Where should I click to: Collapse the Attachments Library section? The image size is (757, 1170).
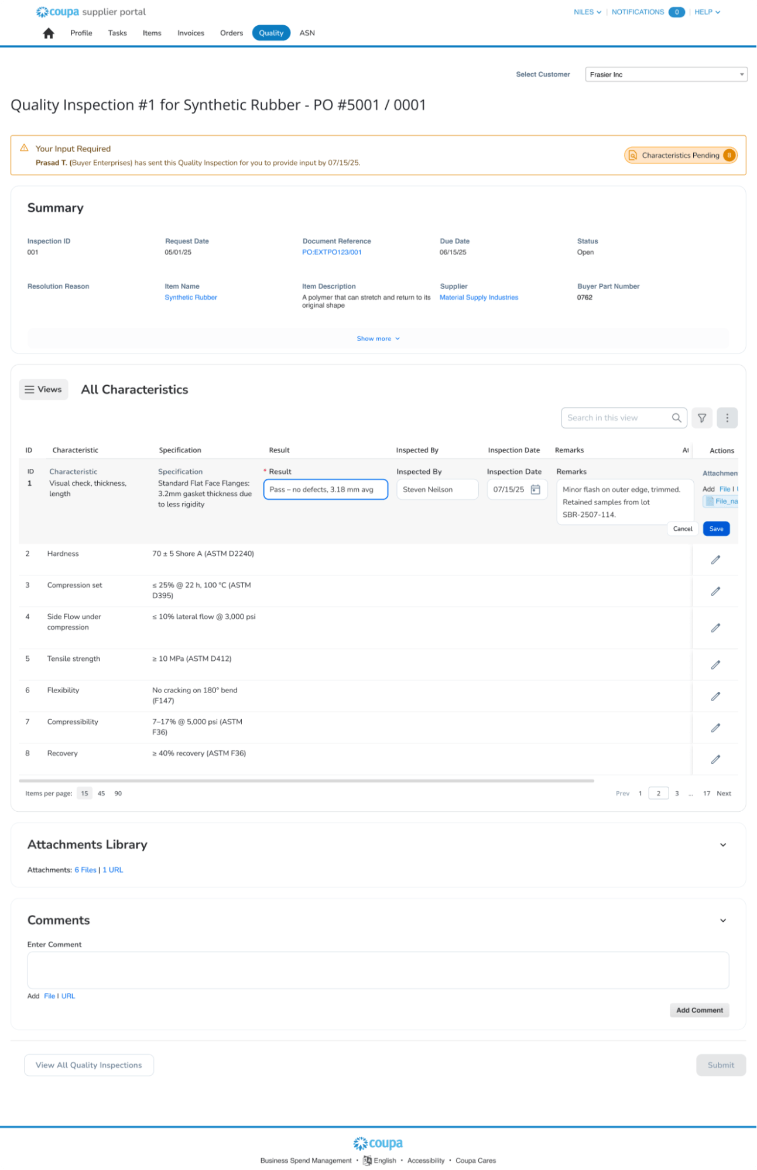pyautogui.click(x=723, y=845)
